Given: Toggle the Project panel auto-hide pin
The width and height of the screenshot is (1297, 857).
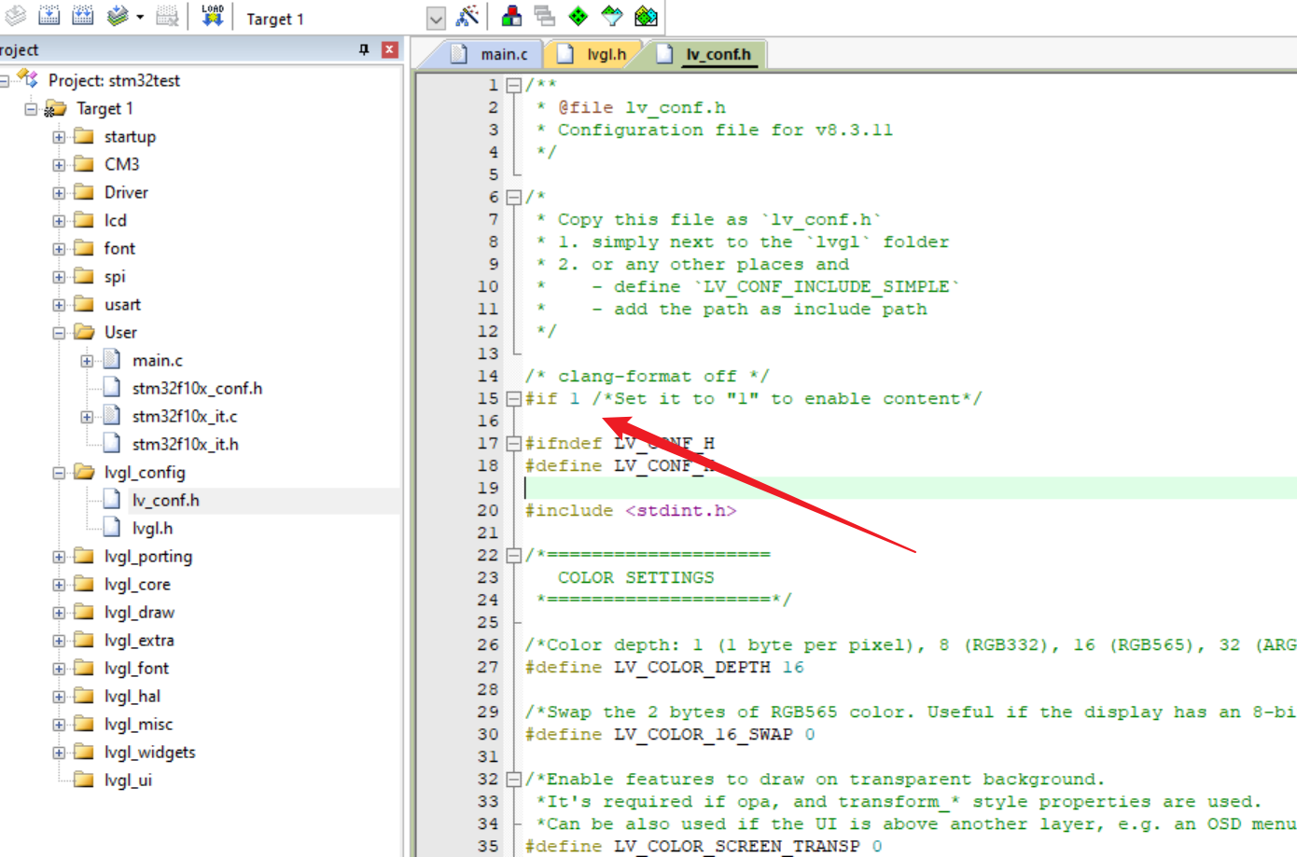Looking at the screenshot, I should [364, 50].
